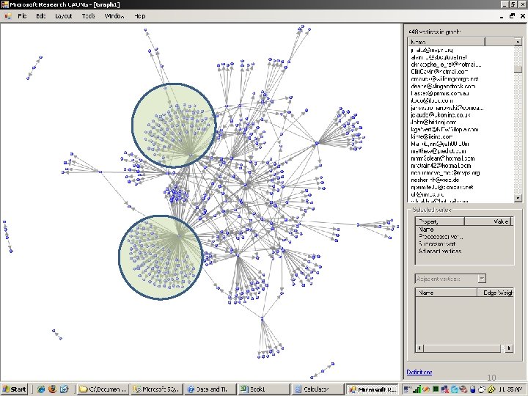Click the third quick launch icon
Image resolution: width=528 pixels, height=396 pixels.
pyautogui.click(x=64, y=389)
